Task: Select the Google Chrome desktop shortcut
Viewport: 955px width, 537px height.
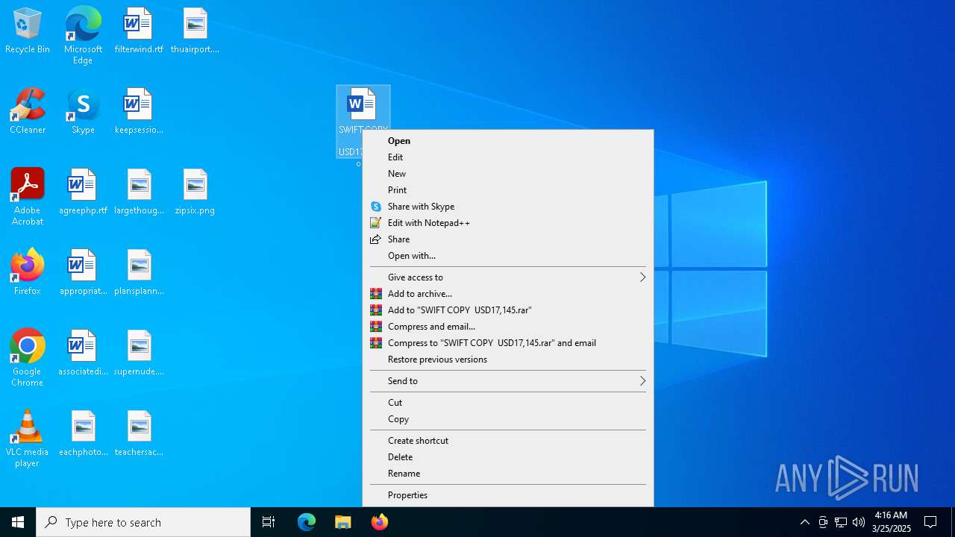Action: (x=28, y=358)
